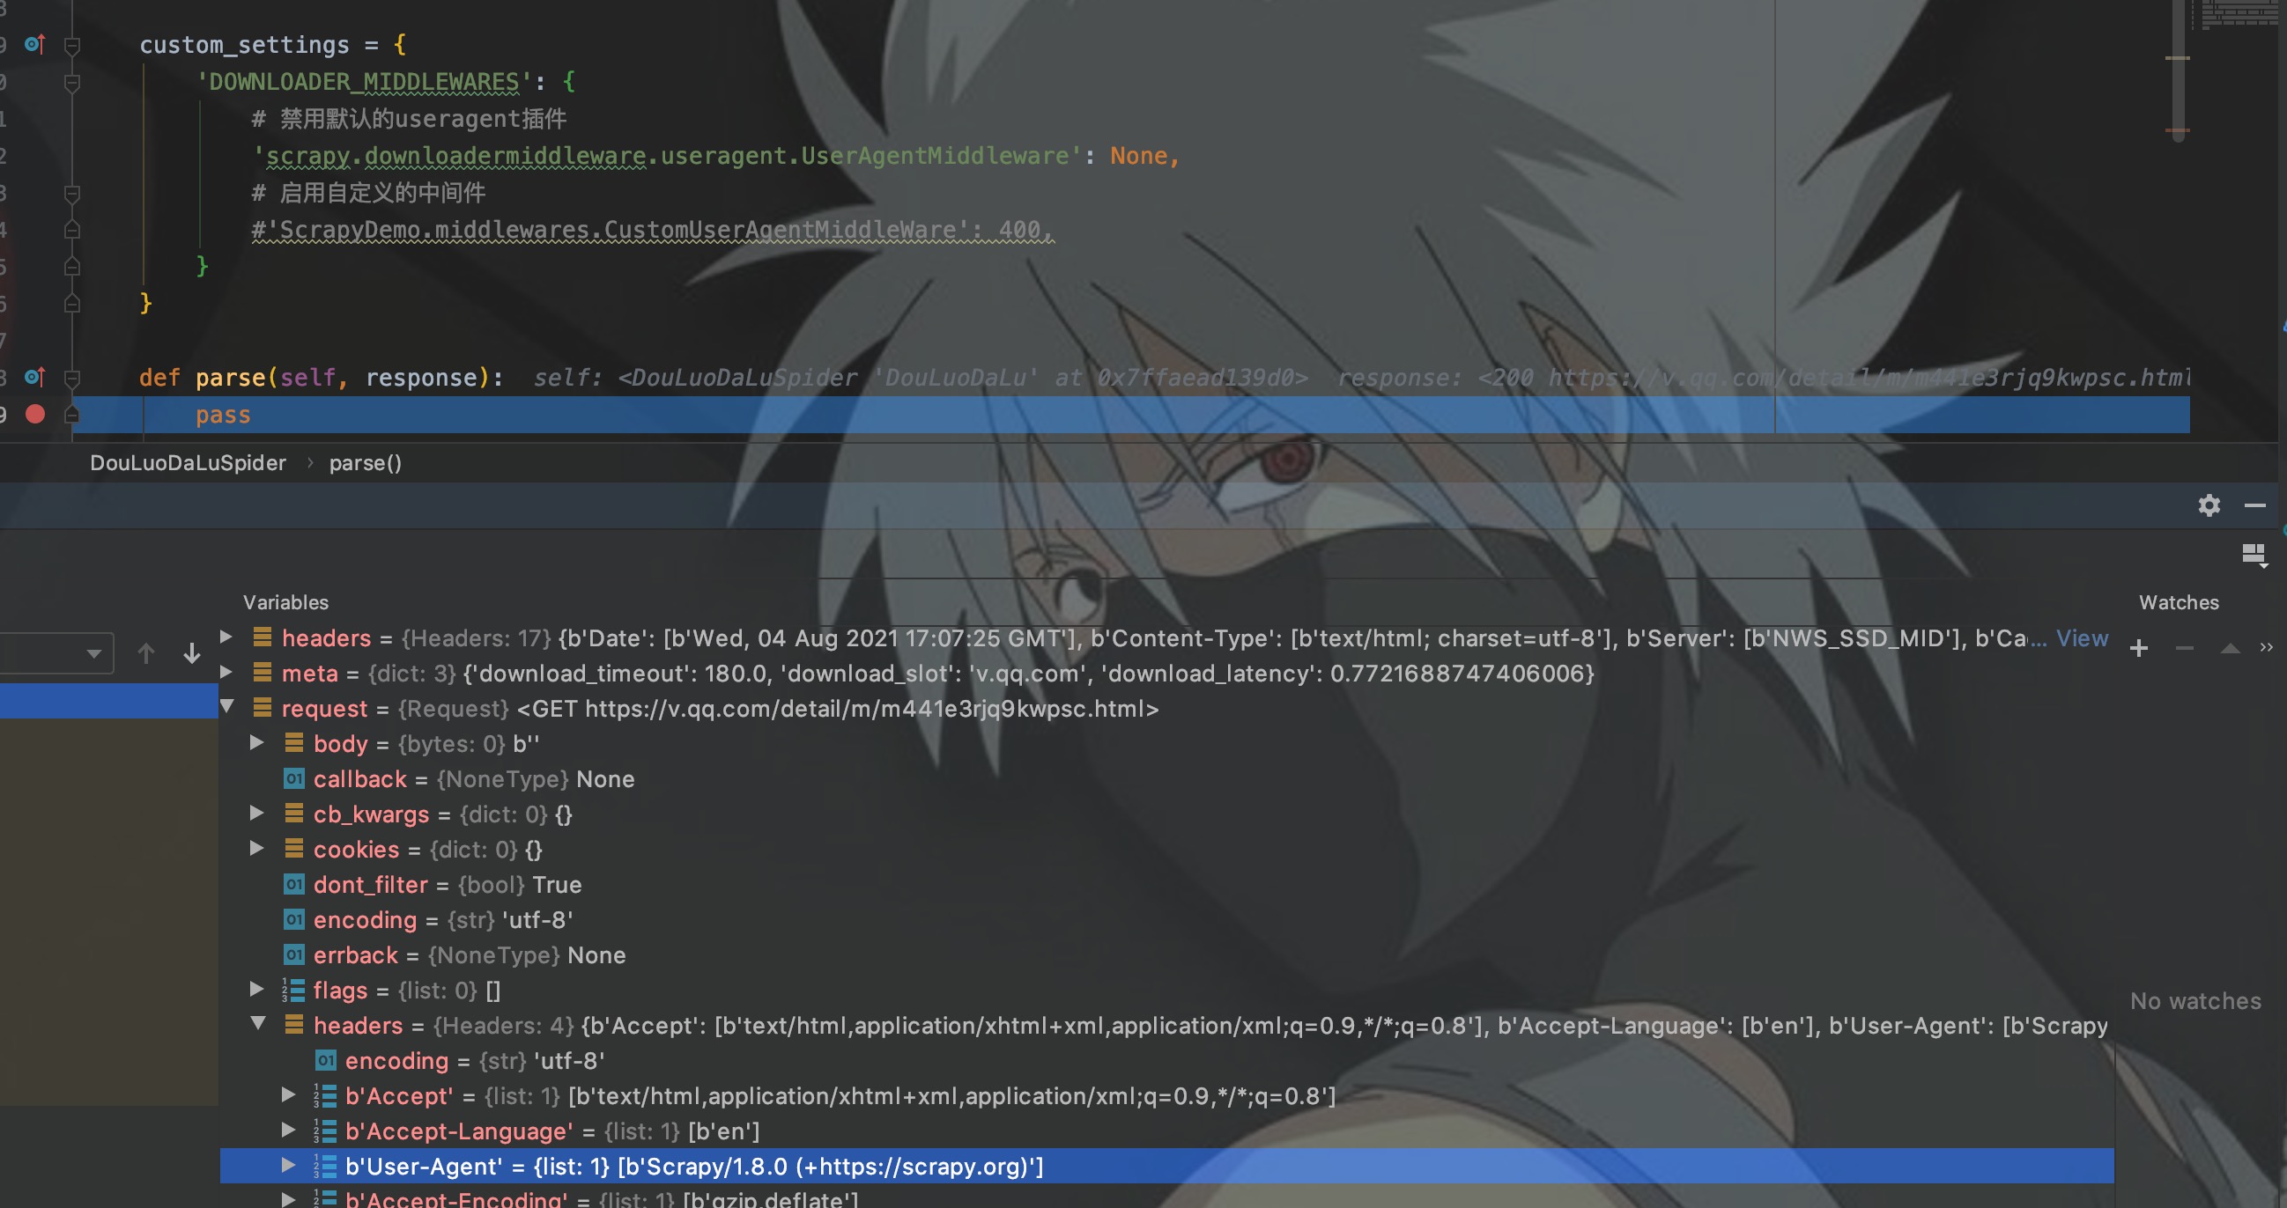Click 'No watches' placeholder text
Viewport: 2287px width, 1208px height.
tap(2195, 1000)
